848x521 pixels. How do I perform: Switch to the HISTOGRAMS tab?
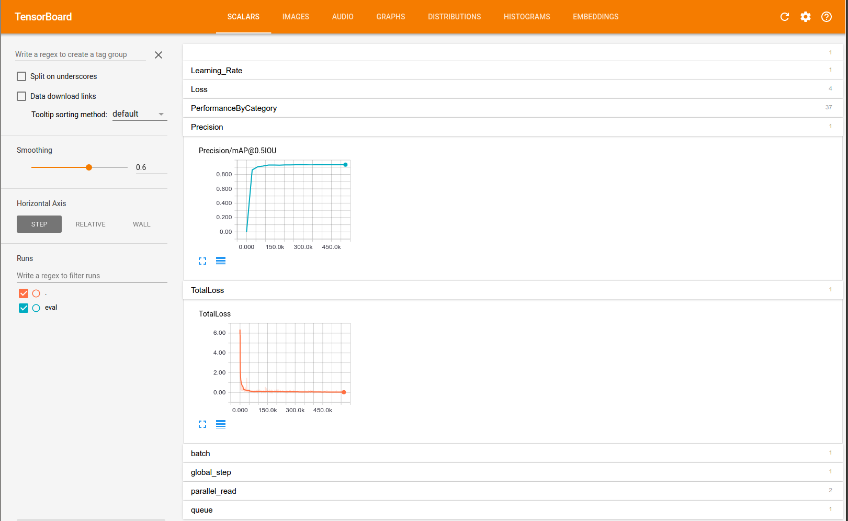[526, 17]
